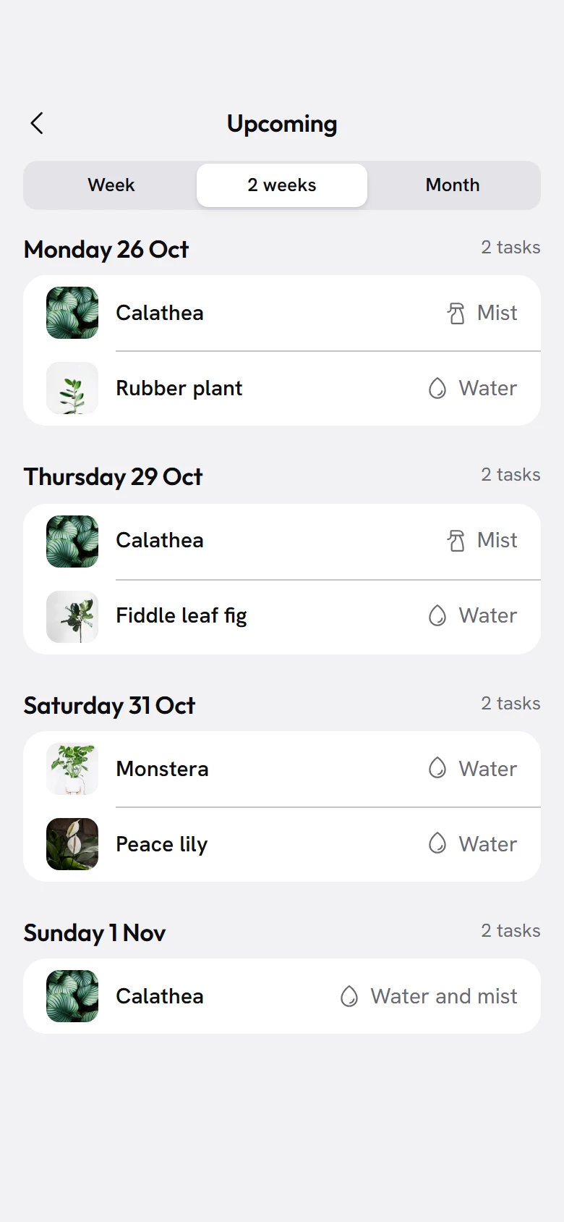Click the water drop icon for Rubber plant

(x=437, y=388)
